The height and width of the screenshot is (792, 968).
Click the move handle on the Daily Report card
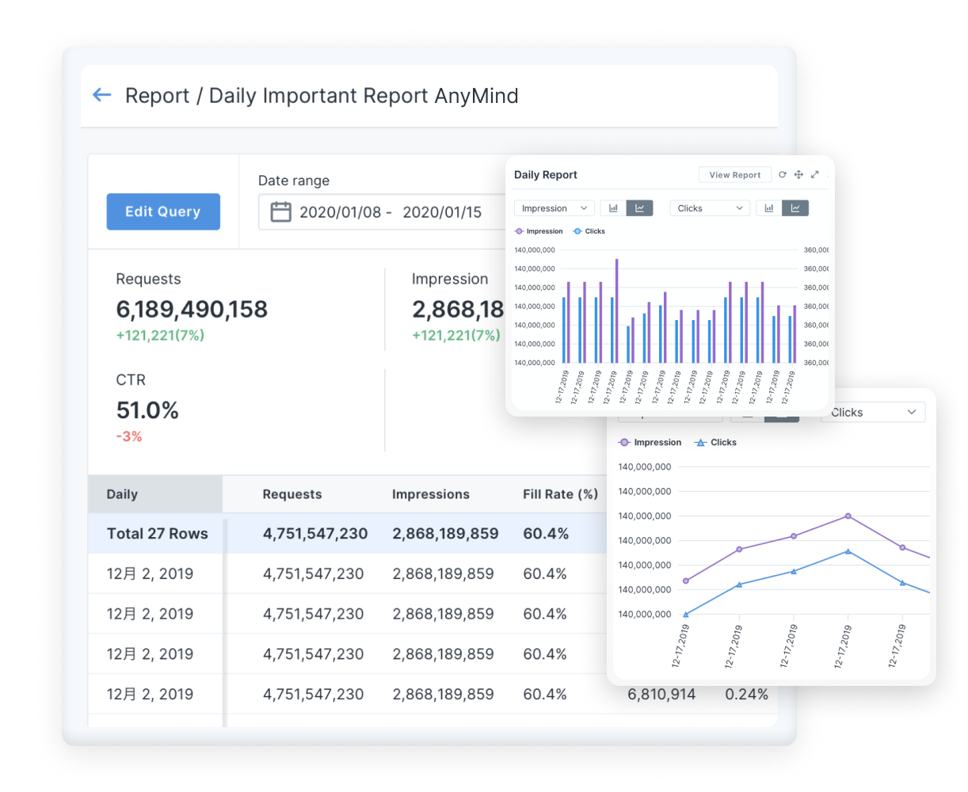click(x=798, y=174)
